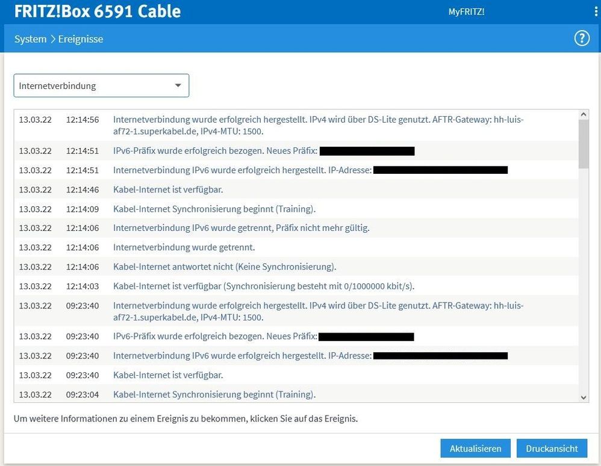Image resolution: width=601 pixels, height=466 pixels.
Task: Select Ereignisse in the breadcrumb
Action: pos(81,39)
